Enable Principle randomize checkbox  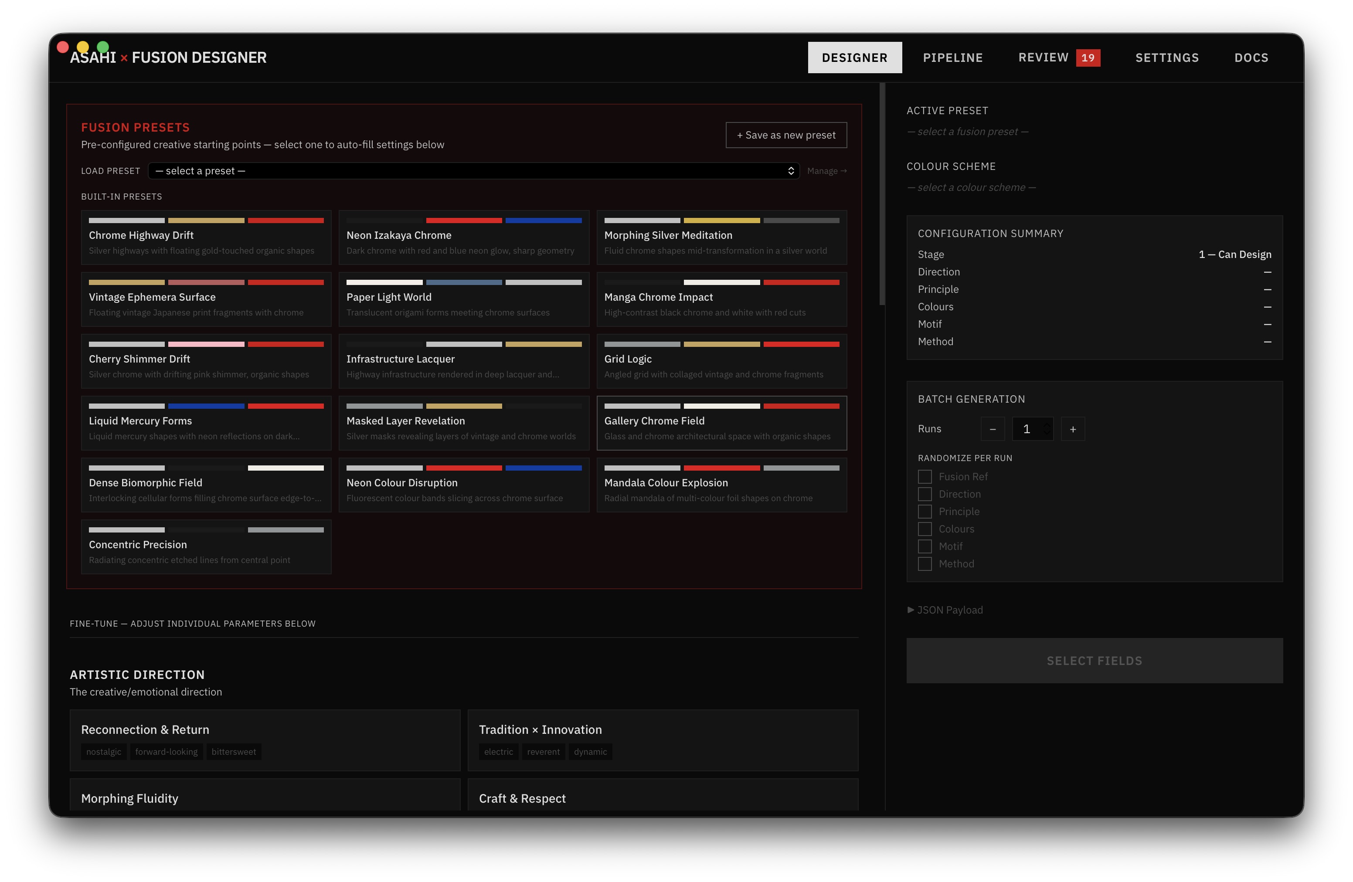point(925,512)
